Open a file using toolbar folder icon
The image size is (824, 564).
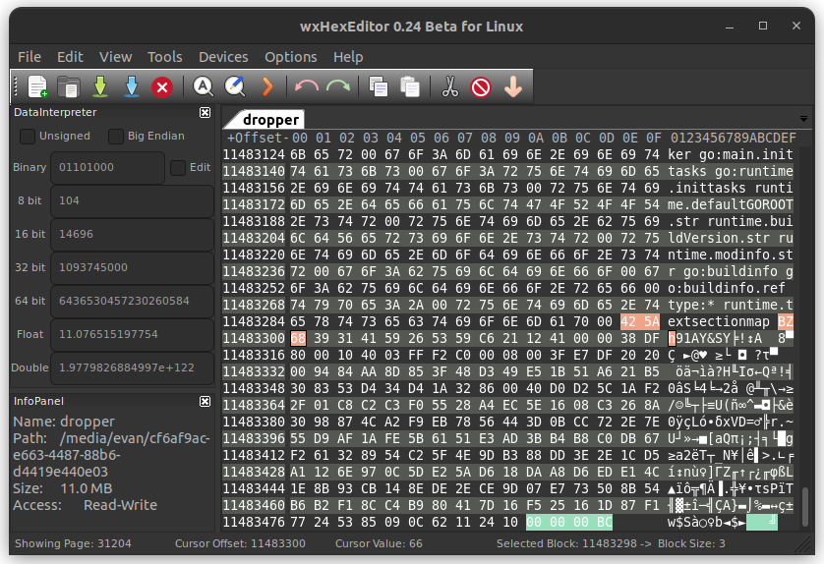coord(69,86)
